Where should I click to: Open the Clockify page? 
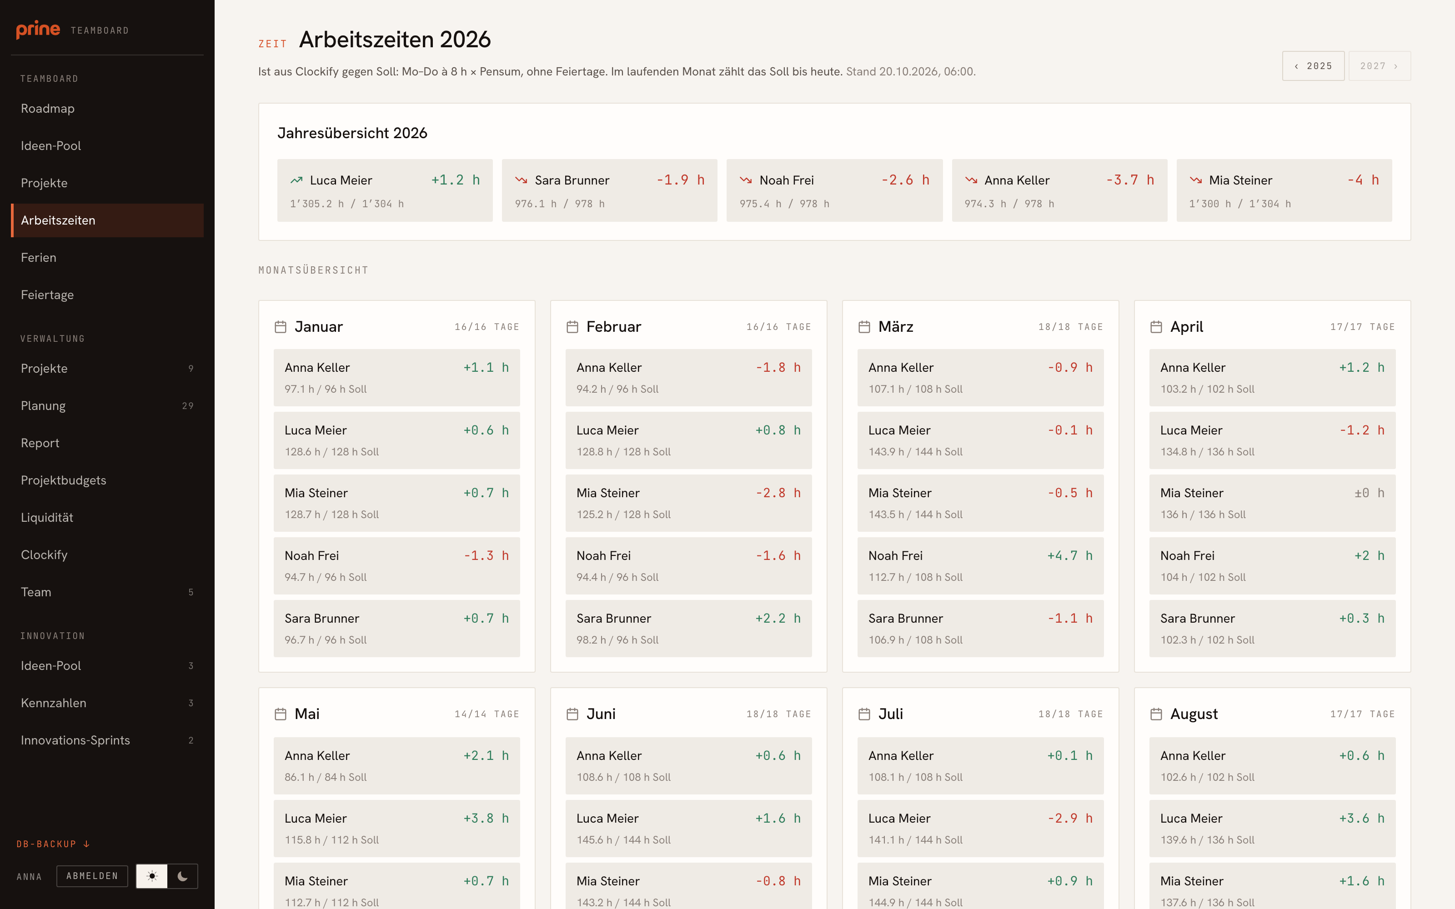107,555
